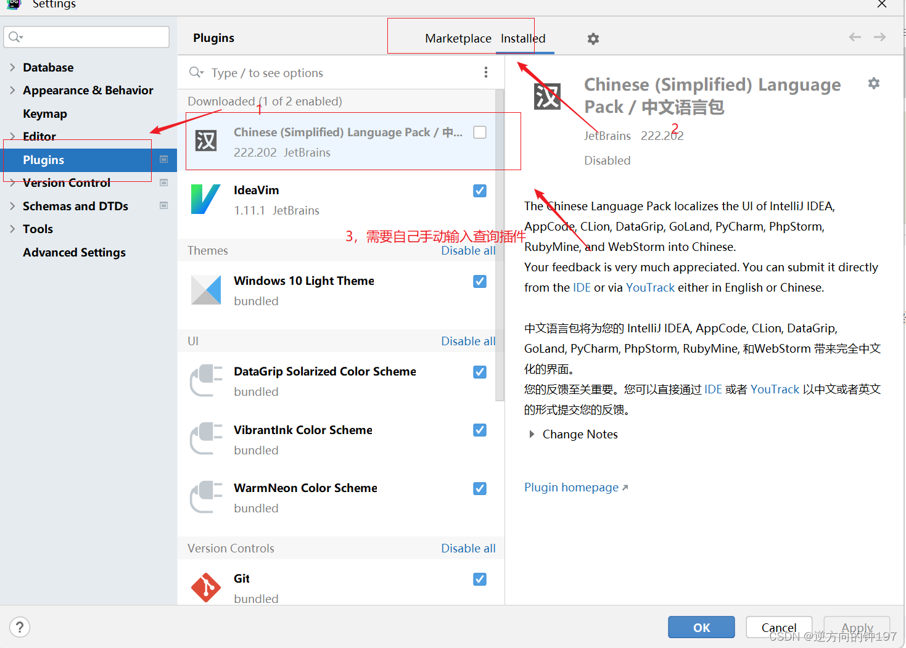Click the plugin list vertical scrollbar

pyautogui.click(x=500, y=245)
